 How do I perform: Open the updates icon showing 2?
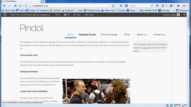coord(58,15)
